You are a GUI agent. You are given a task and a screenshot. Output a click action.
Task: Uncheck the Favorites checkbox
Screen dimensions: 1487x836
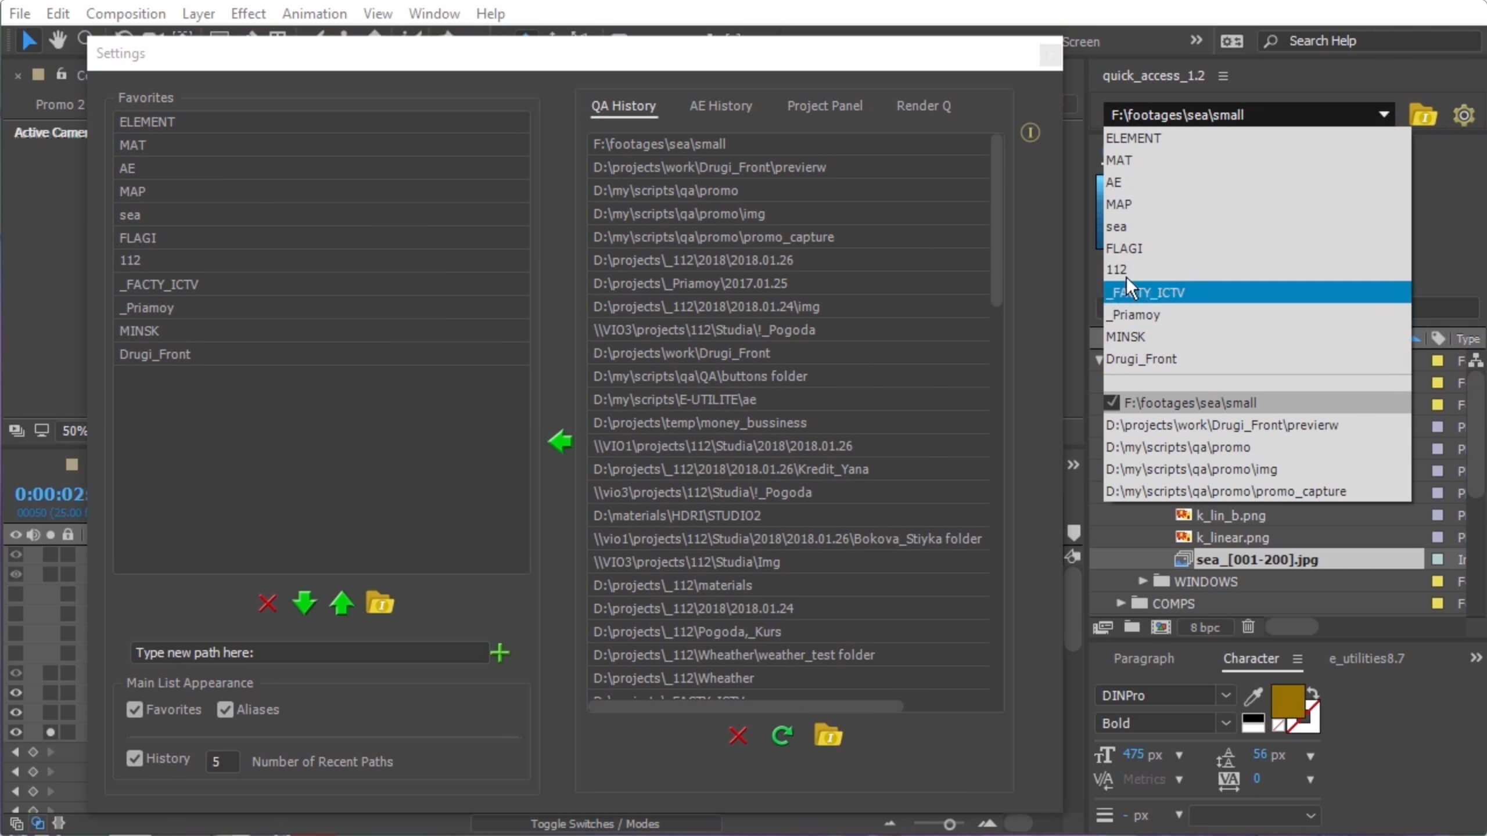pos(135,709)
